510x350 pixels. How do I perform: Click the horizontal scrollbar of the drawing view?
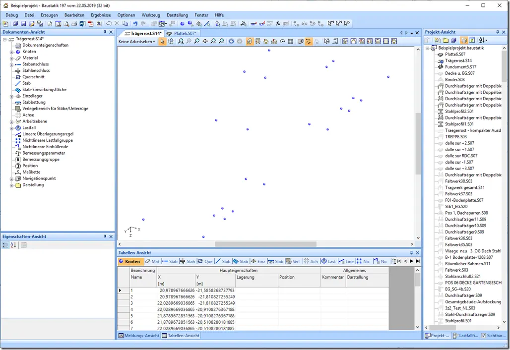pyautogui.click(x=265, y=244)
